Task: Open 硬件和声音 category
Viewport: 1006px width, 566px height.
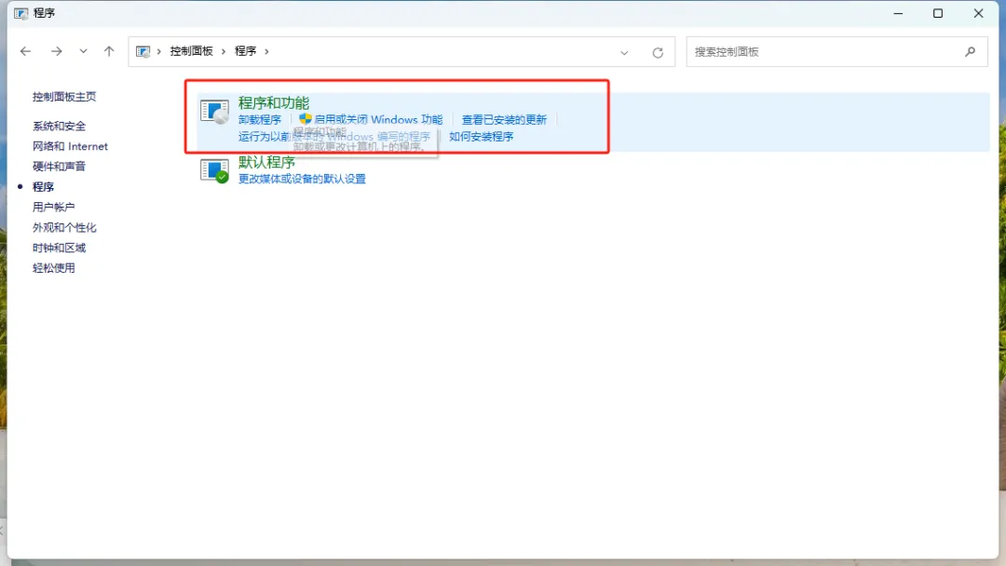Action: [59, 167]
